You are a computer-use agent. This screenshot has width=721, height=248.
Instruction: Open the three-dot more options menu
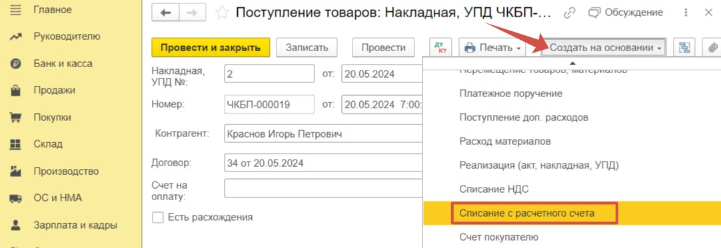pyautogui.click(x=686, y=13)
